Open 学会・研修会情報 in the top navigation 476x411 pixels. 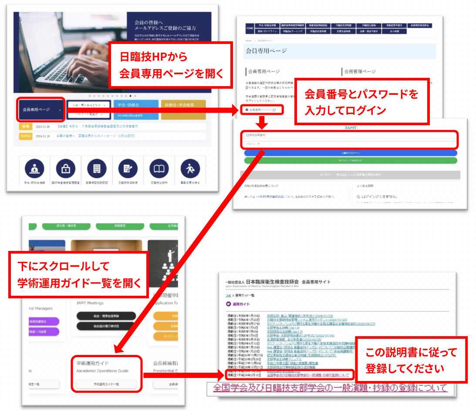point(267,26)
